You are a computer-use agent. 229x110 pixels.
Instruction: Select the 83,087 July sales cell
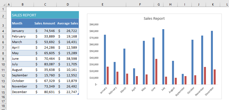tap(45, 64)
